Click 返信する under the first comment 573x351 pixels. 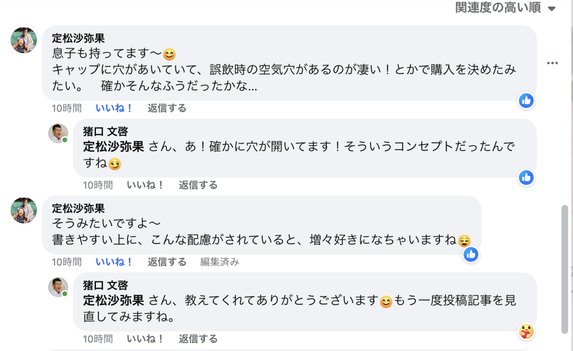point(167,108)
